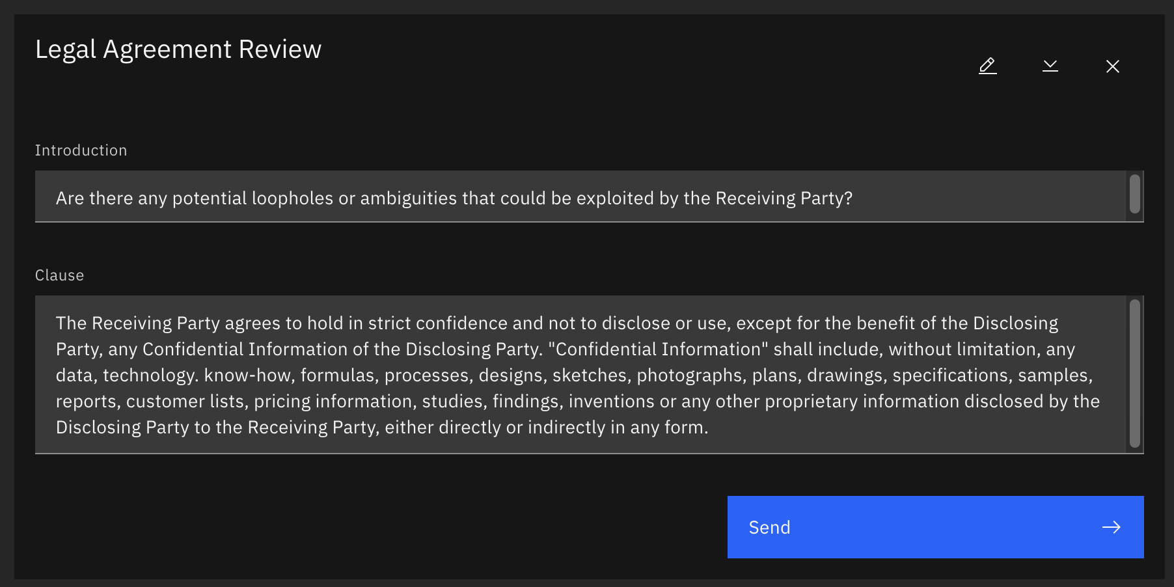Click the Legal Agreement Review title
Viewport: 1174px width, 587px height.
tap(178, 49)
